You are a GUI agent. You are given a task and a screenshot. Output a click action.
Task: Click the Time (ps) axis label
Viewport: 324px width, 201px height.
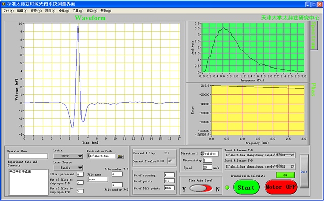[90, 143]
